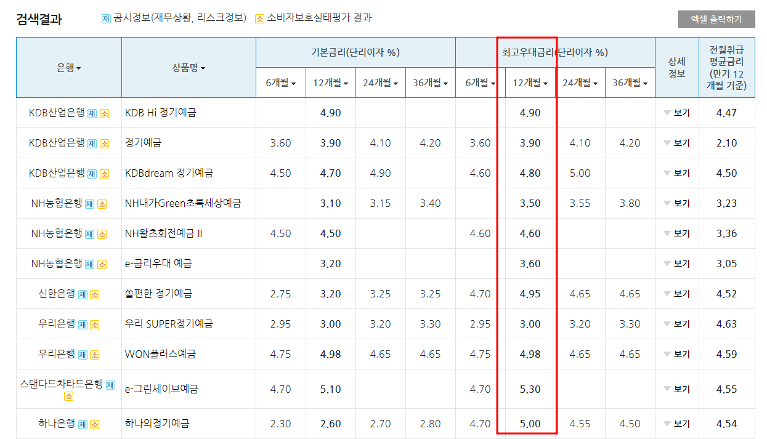Sort 기본금리 24개월 column

pyautogui.click(x=381, y=83)
